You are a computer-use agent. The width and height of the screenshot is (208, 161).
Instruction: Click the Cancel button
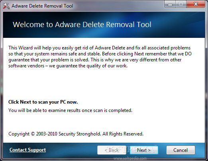click(181, 150)
